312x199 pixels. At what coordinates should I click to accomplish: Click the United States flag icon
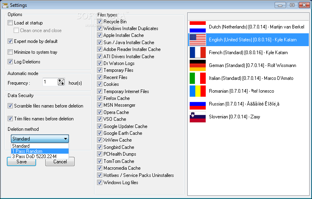198,40
